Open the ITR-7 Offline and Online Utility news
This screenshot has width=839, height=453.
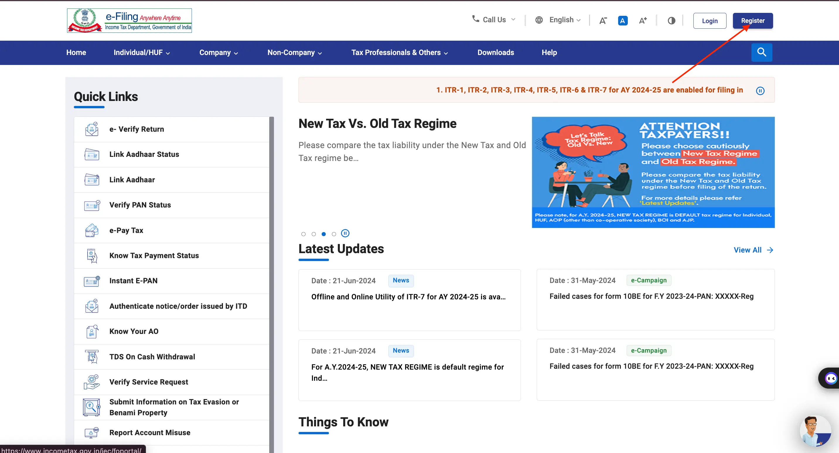[x=410, y=300]
